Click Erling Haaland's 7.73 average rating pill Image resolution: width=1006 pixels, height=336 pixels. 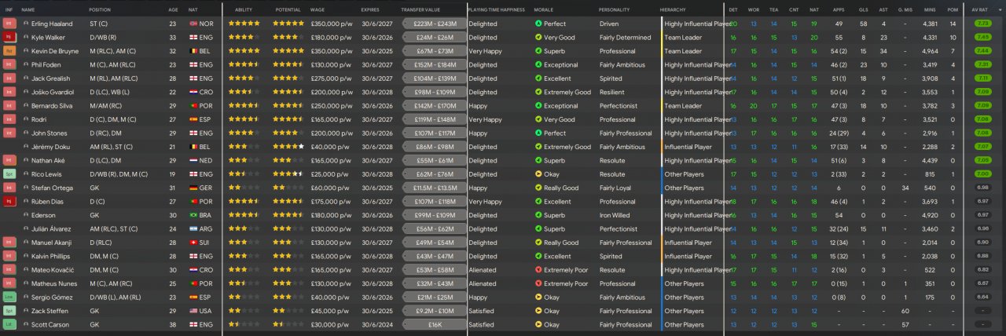[982, 24]
